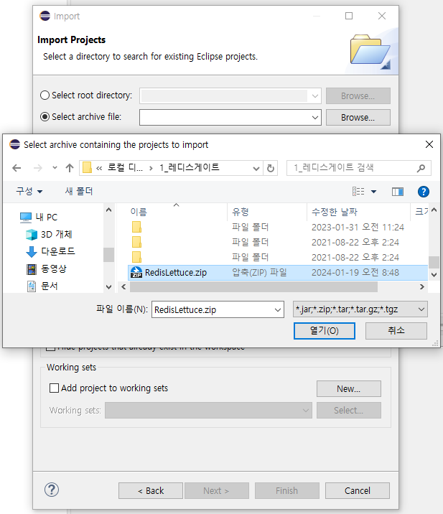Click the 취소 button

396,331
